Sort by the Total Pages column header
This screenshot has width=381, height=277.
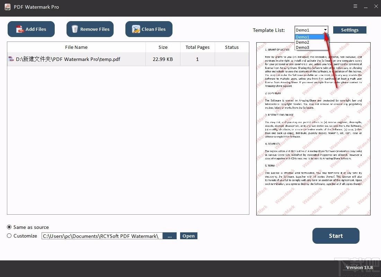[x=197, y=47]
